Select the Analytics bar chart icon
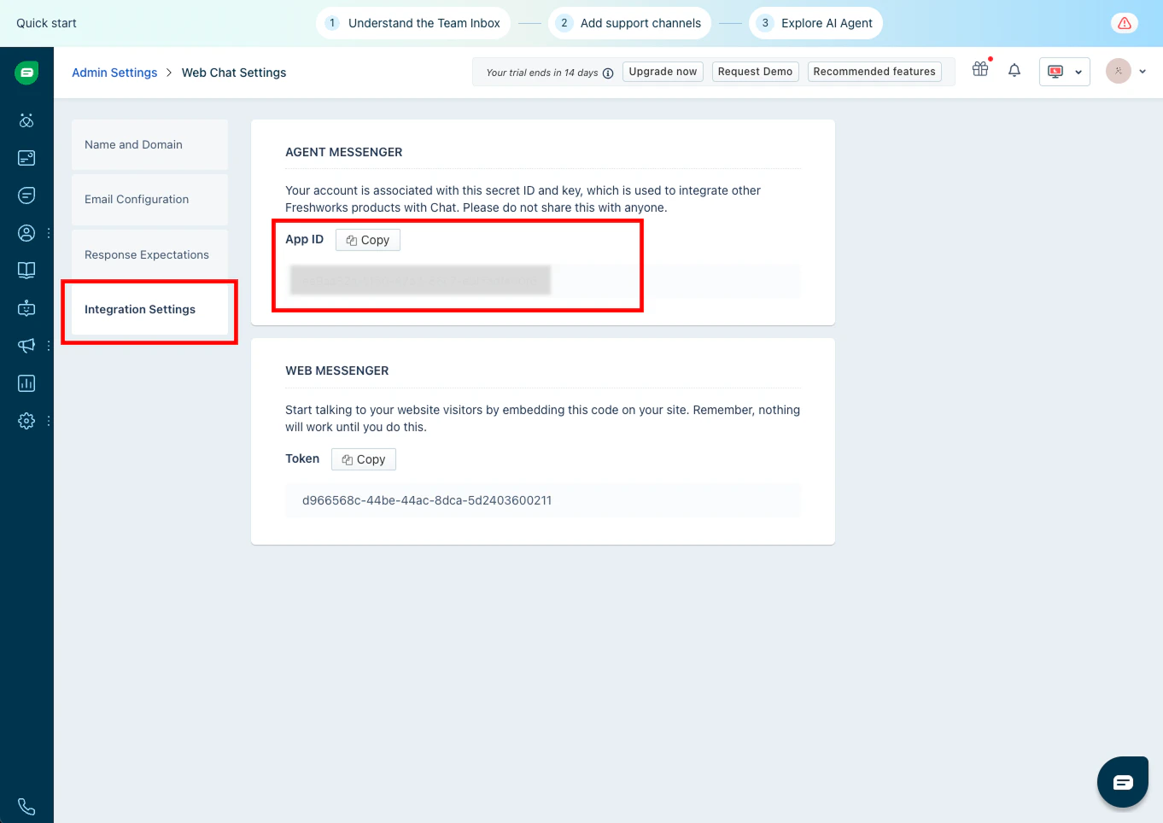The width and height of the screenshot is (1163, 823). click(26, 382)
